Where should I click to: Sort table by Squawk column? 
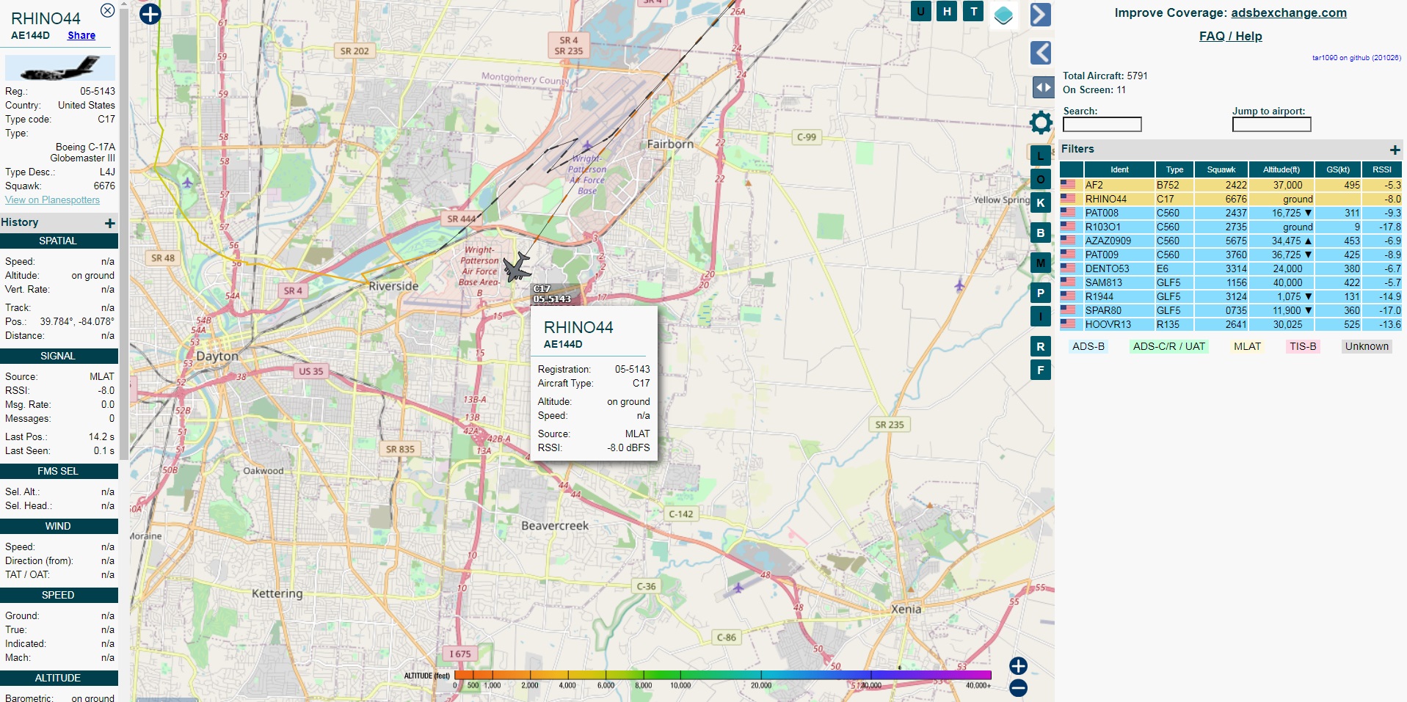pyautogui.click(x=1221, y=169)
